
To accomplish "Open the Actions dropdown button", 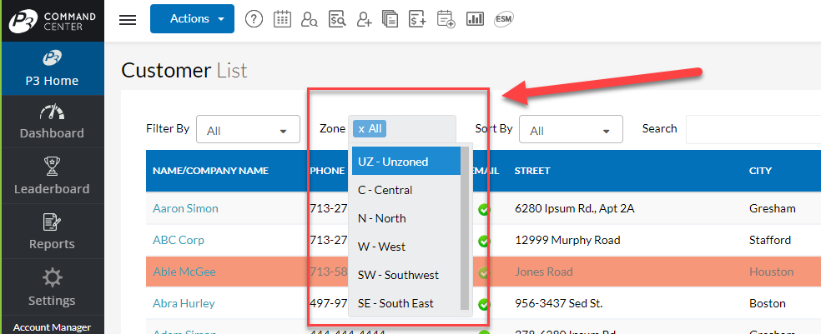I will click(x=192, y=18).
